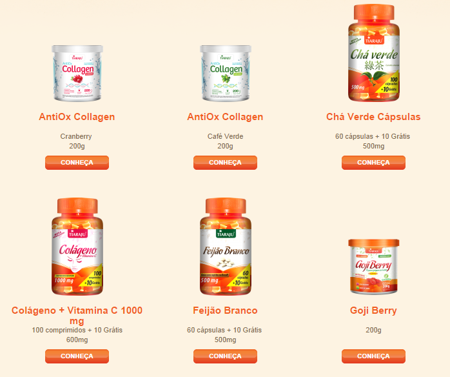Click the Chá verde bottle image
The image size is (450, 377).
point(374,53)
